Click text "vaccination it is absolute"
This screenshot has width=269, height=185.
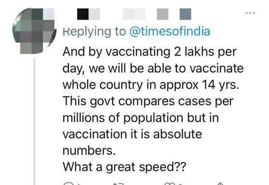132,134
